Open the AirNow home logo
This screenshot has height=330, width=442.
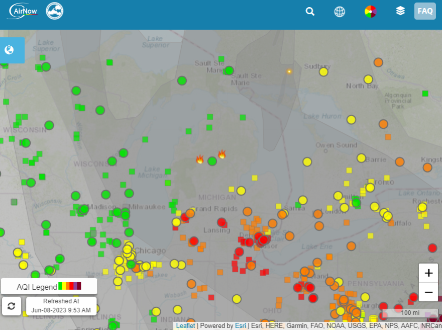[x=23, y=11]
